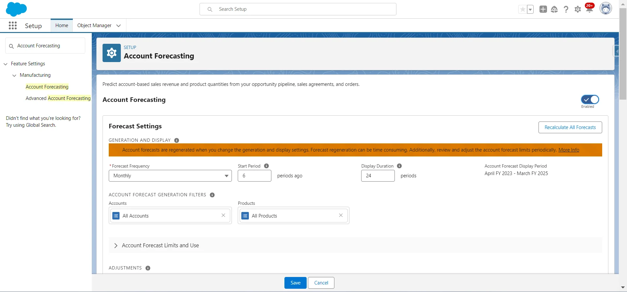
Task: Click the All Accounts list icon
Action: [x=116, y=216]
